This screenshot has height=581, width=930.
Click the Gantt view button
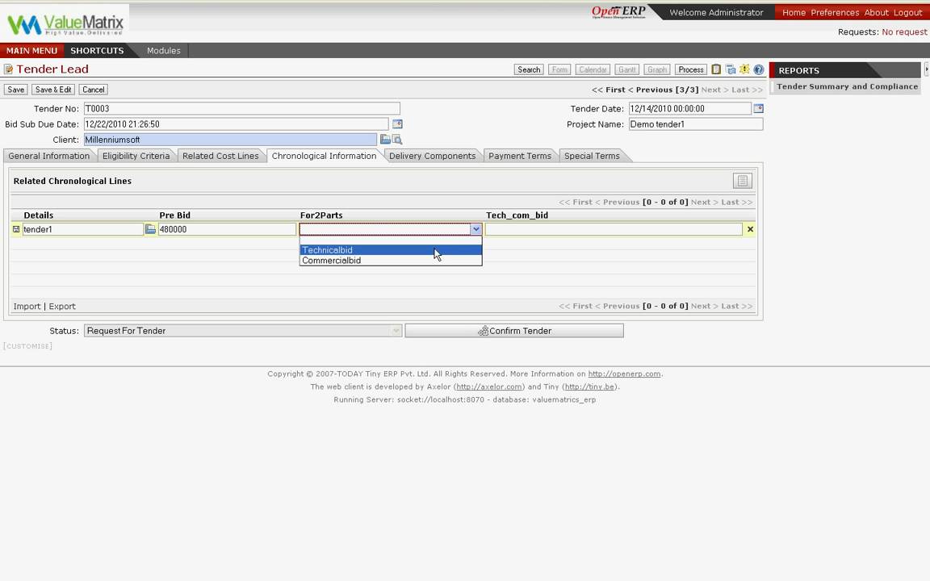click(x=627, y=69)
